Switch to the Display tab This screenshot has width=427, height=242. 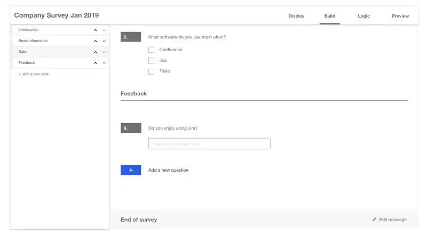[296, 16]
